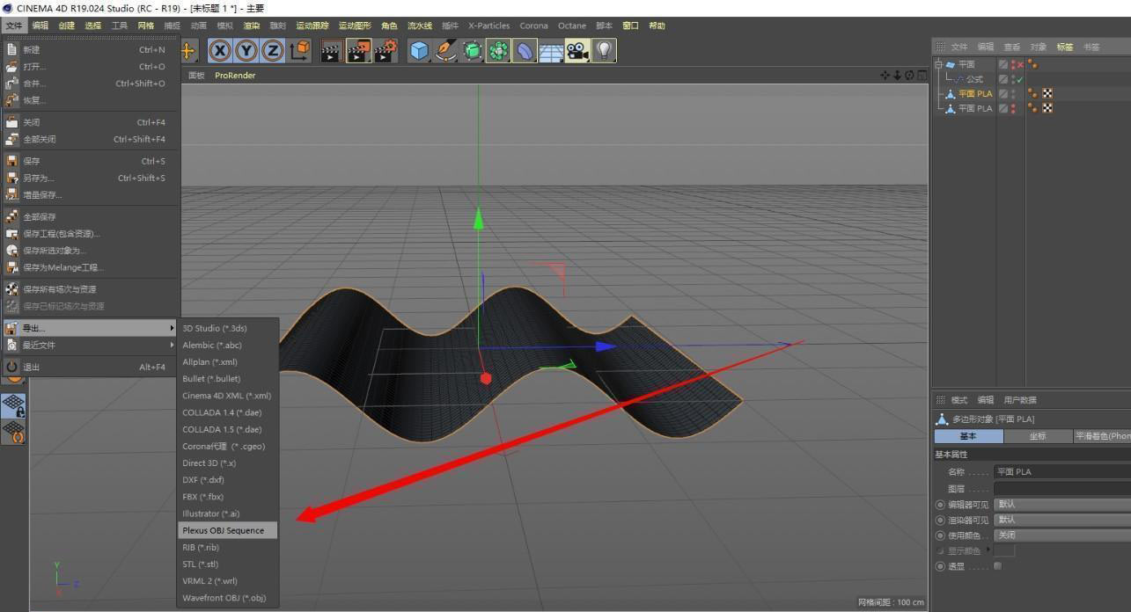Click the camera object icon
Viewport: 1131px width, 612px height.
coord(577,51)
